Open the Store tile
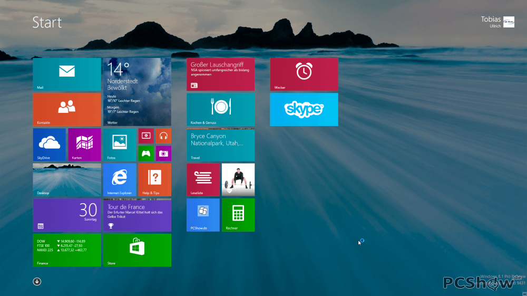This screenshot has height=296, width=527. (137, 250)
